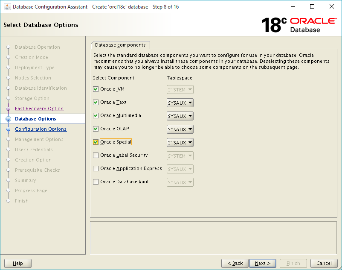Open the Oracle OLAP tablespace dropdown
The width and height of the screenshot is (342, 270).
pos(180,129)
